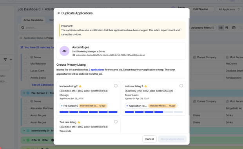The width and height of the screenshot is (243, 149).
Task: Click See All Candidates link
Action: (43, 85)
